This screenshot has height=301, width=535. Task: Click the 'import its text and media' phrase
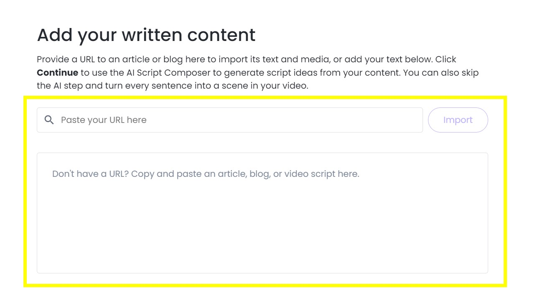pyautogui.click(x=271, y=59)
